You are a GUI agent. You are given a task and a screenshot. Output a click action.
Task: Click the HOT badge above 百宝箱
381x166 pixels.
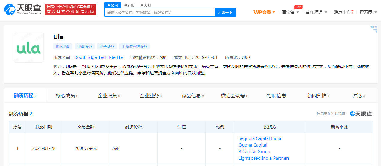click(x=298, y=7)
